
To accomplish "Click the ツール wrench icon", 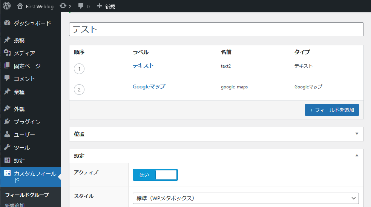I will click(7, 147).
